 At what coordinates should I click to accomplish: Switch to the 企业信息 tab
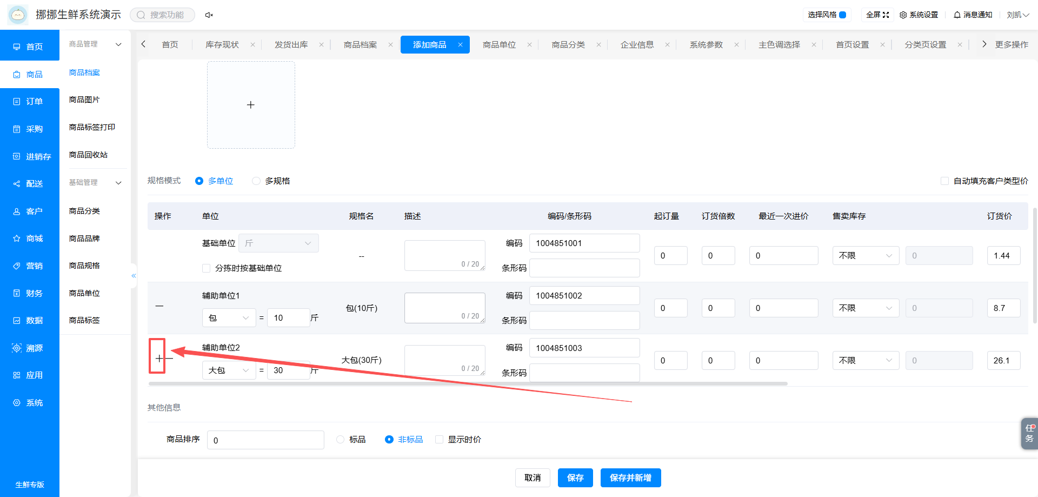(637, 45)
